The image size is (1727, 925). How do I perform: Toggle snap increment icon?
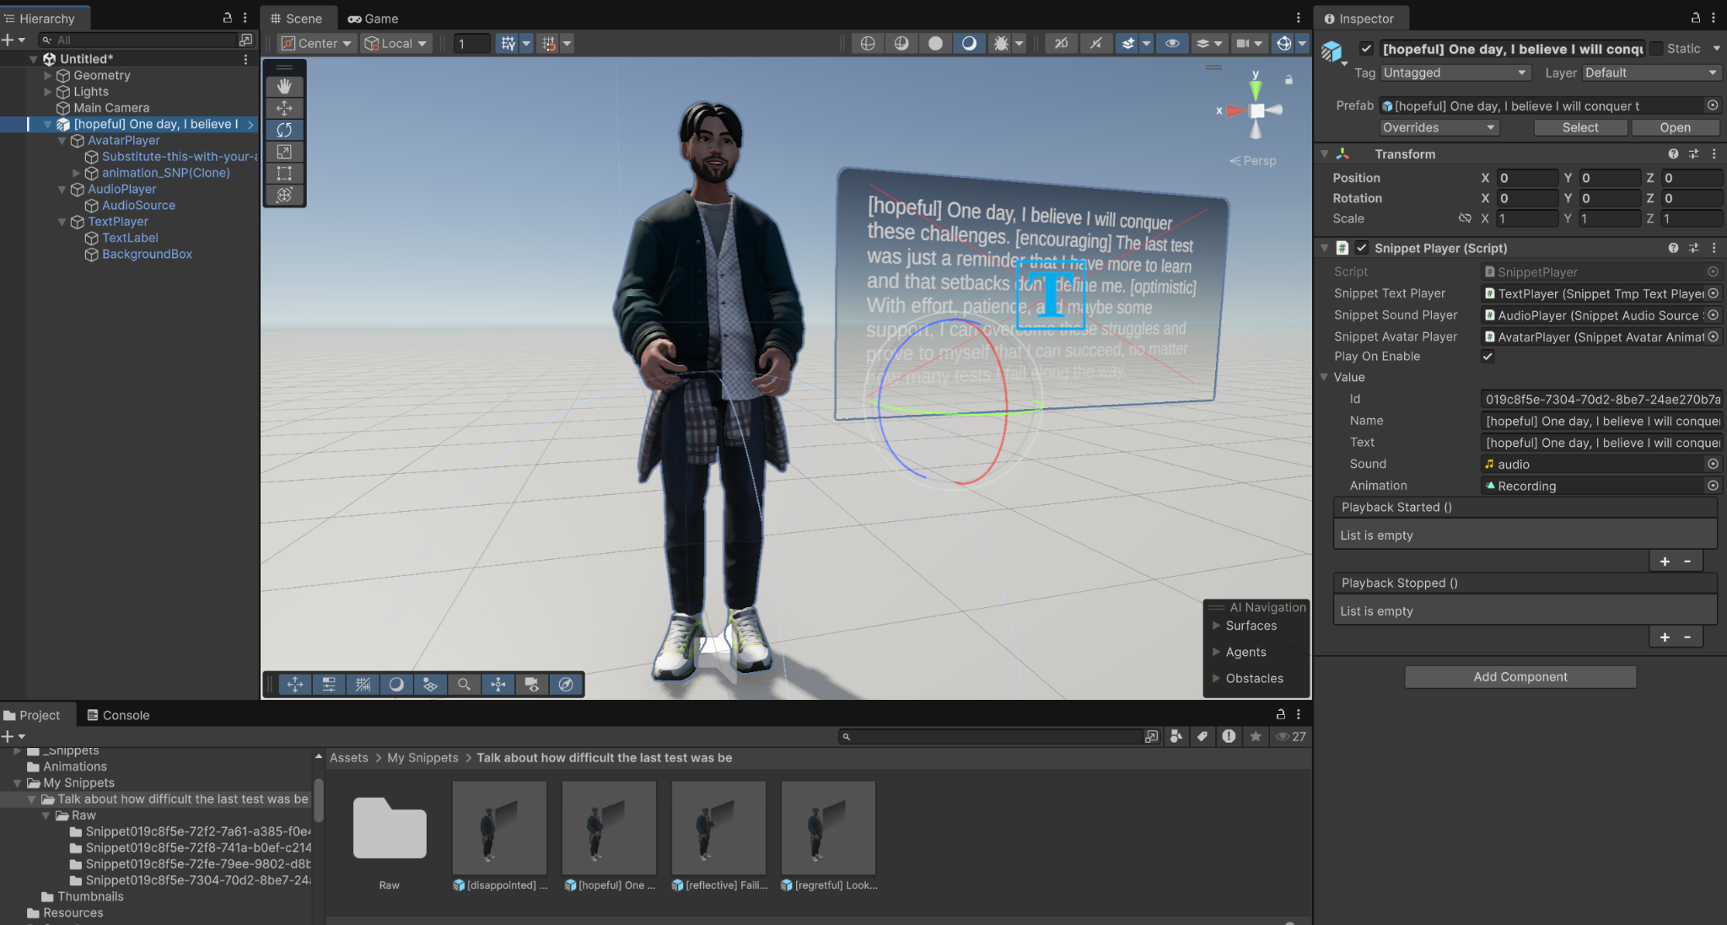pyautogui.click(x=549, y=43)
